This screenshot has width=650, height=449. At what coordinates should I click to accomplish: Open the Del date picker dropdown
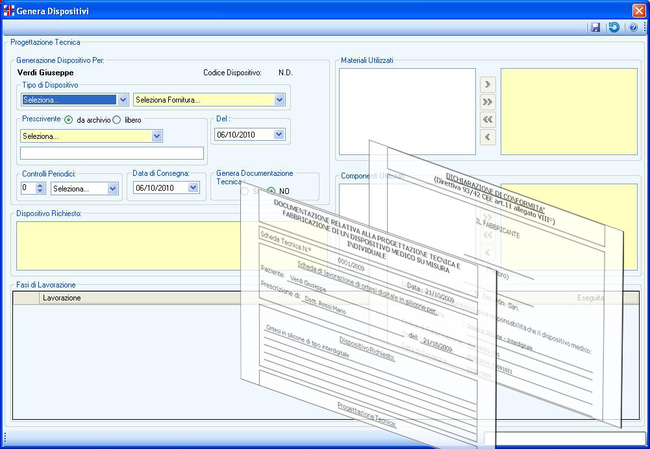point(279,135)
